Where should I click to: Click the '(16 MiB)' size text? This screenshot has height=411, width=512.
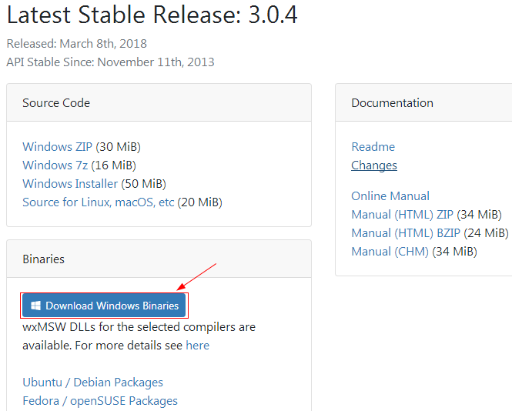114,165
